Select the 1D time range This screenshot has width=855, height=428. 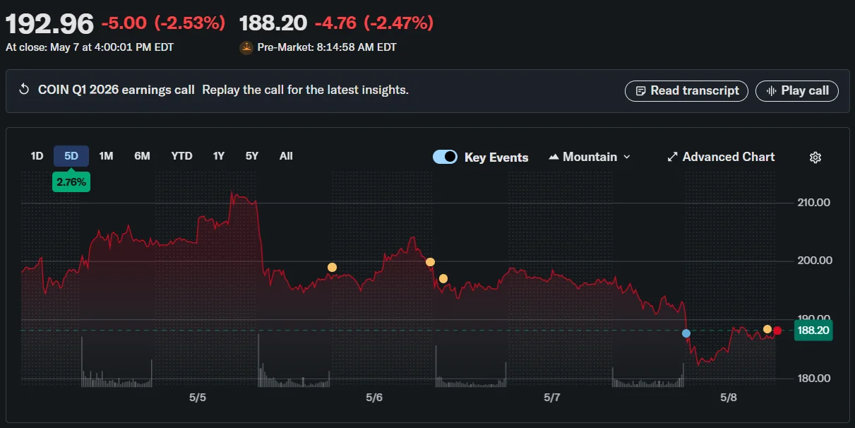pos(37,156)
